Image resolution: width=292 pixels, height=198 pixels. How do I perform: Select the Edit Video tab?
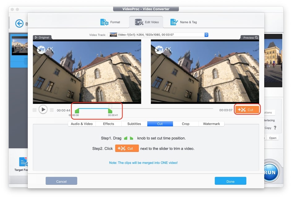tap(147, 22)
